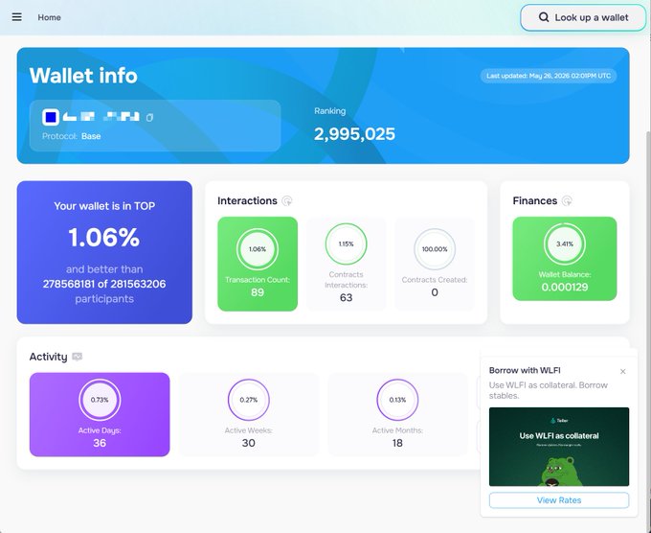Close the Borrow with WLFI popup
Screen dimensions: 651x533
tap(623, 371)
